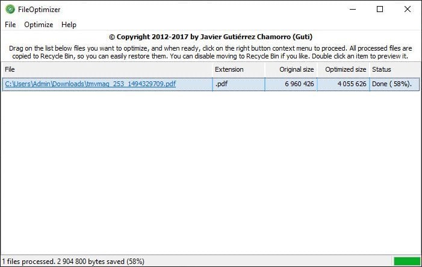Click the green progress bar in status bar

point(407,261)
